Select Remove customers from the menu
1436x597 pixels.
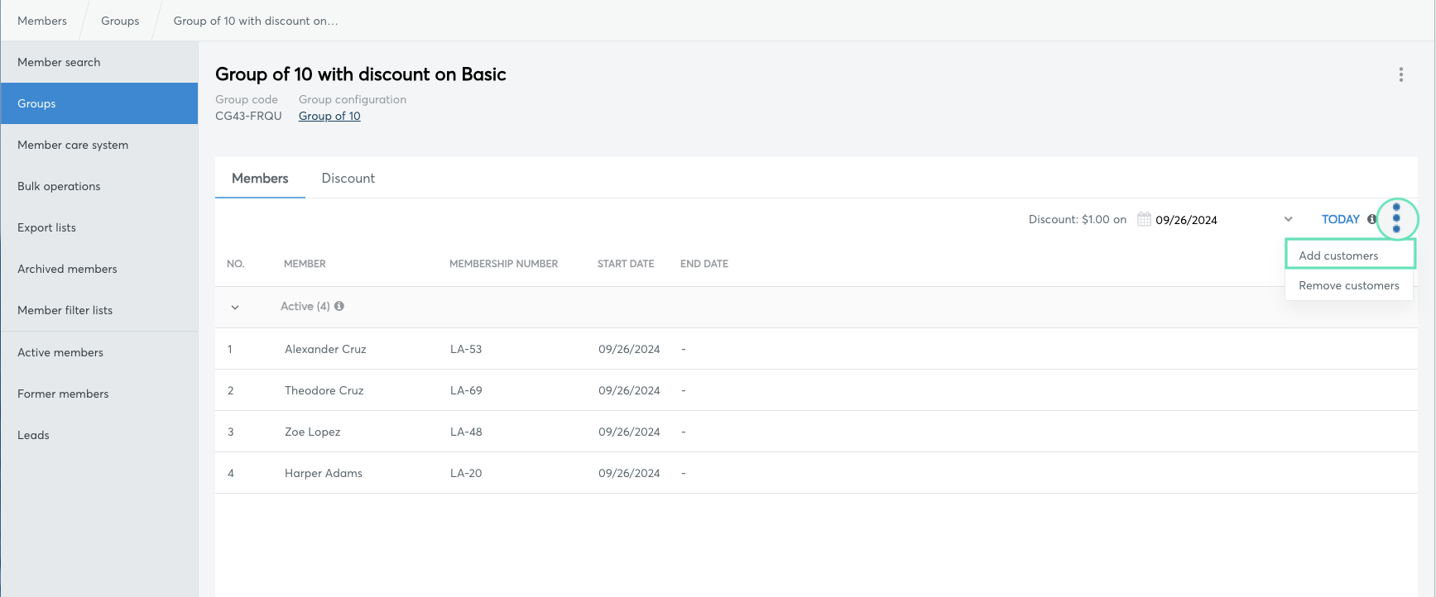(1349, 285)
